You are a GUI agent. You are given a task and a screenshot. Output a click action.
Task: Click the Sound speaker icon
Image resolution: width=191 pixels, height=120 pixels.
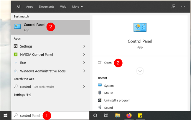(100, 107)
